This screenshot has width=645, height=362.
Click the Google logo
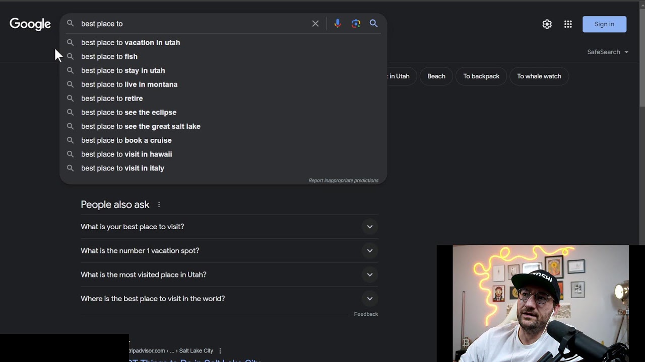point(30,24)
